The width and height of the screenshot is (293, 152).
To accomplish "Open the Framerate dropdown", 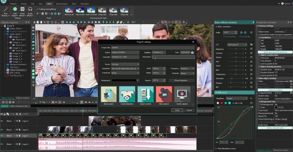I will (x=125, y=73).
